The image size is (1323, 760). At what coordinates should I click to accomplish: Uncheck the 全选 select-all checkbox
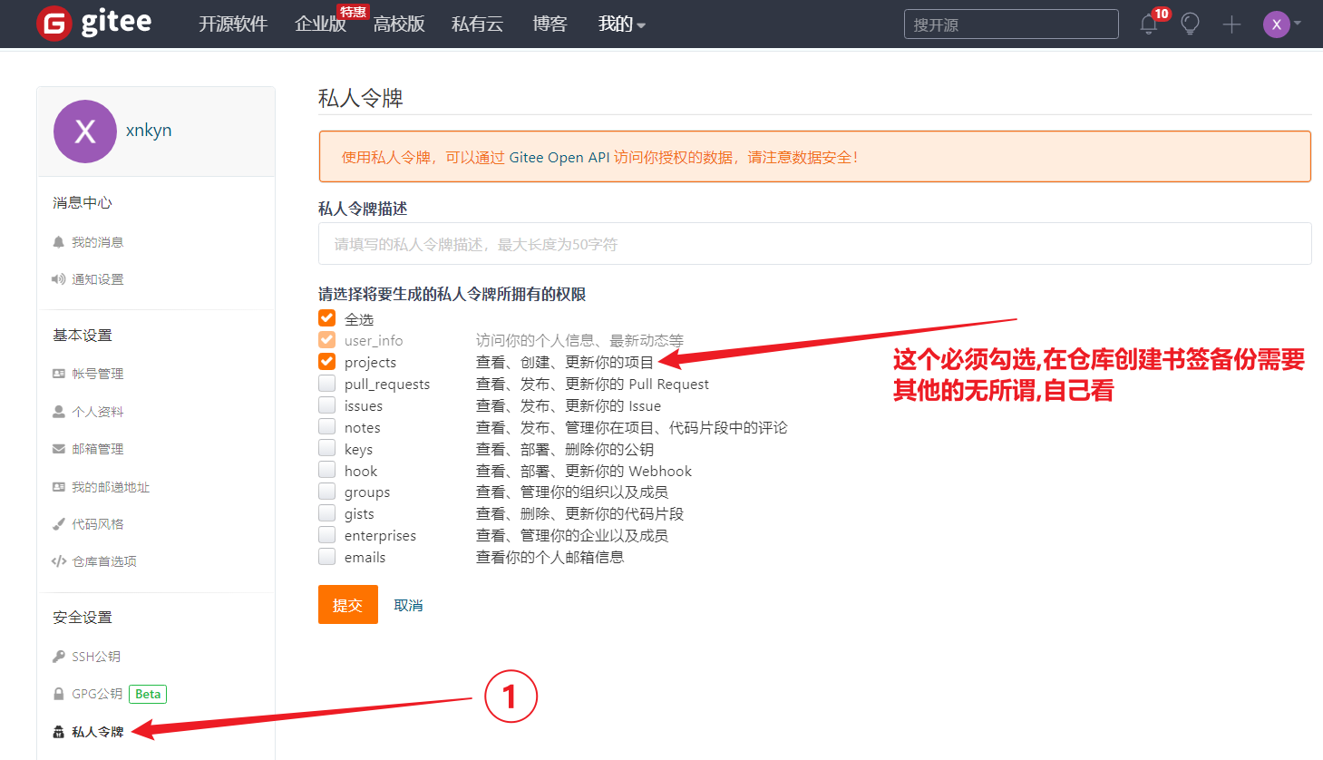pos(327,318)
